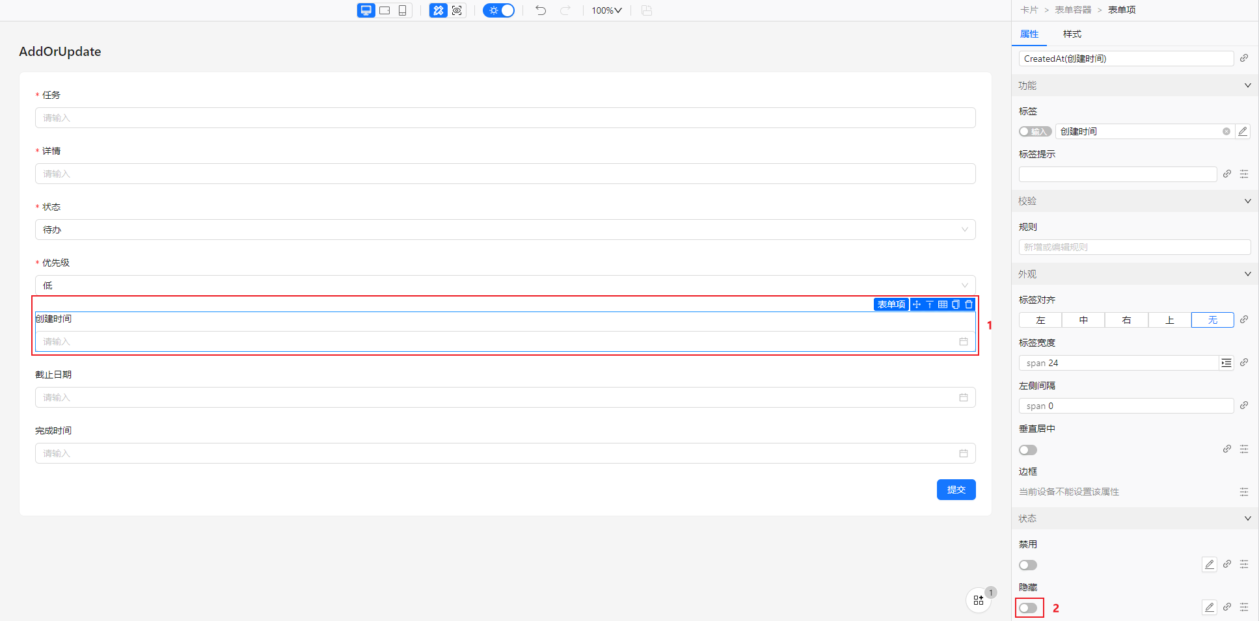1259x621 pixels.
Task: Click the preview mode eye icon
Action: (457, 10)
